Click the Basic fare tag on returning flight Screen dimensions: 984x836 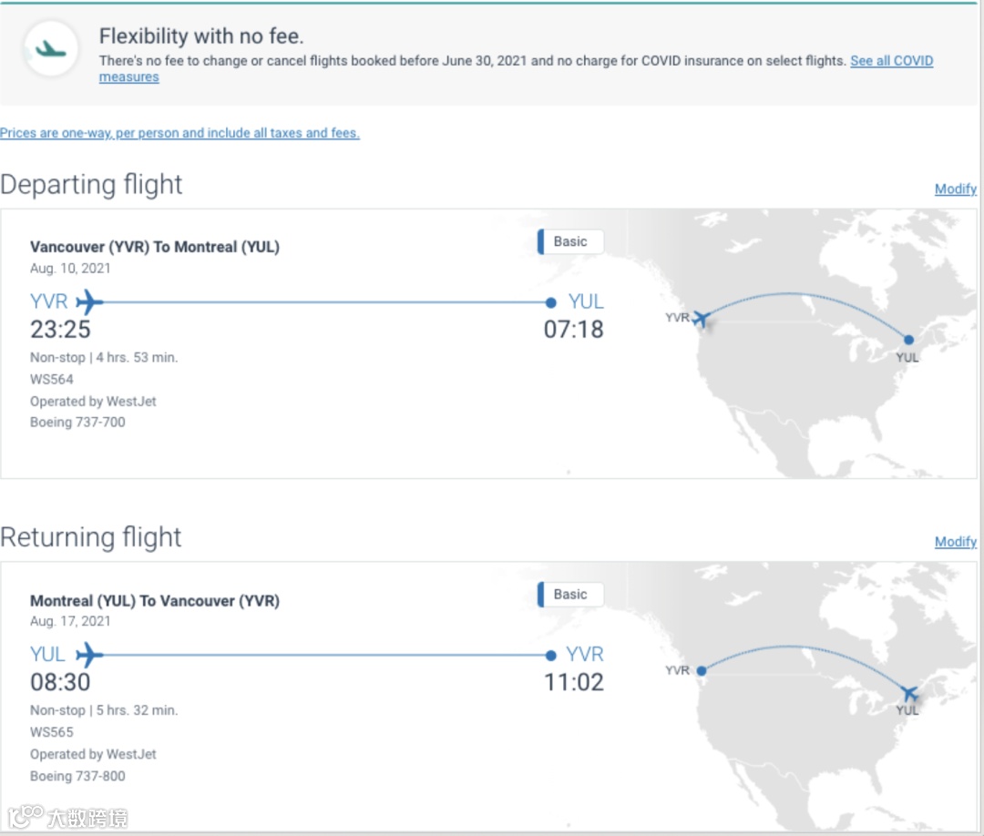click(570, 595)
